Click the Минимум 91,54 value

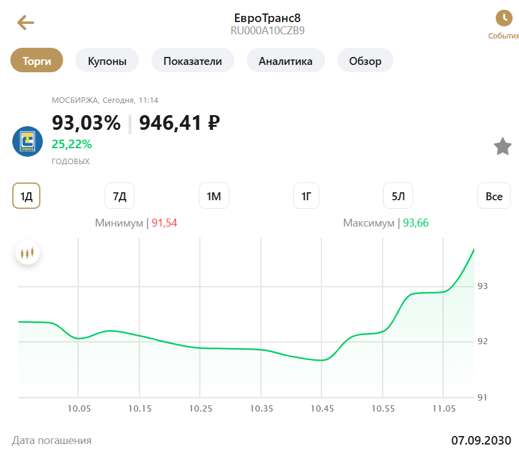[164, 223]
